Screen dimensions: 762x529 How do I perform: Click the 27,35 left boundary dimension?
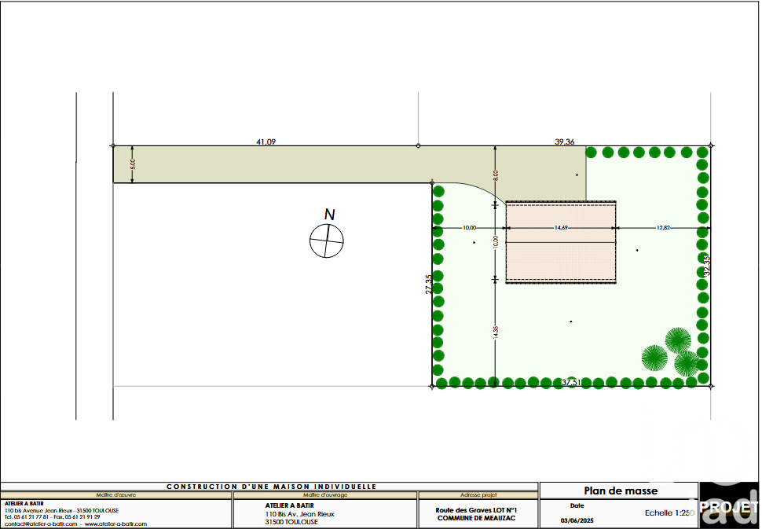428,284
